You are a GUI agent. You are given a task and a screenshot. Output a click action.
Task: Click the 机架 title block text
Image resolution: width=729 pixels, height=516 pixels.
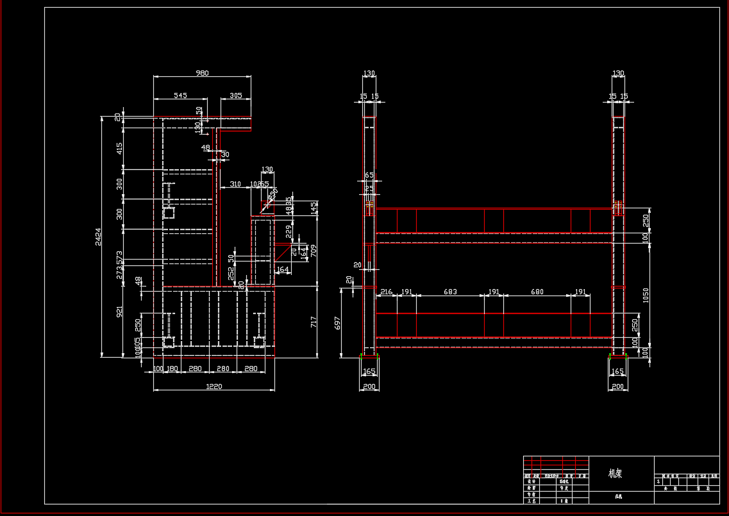click(616, 474)
